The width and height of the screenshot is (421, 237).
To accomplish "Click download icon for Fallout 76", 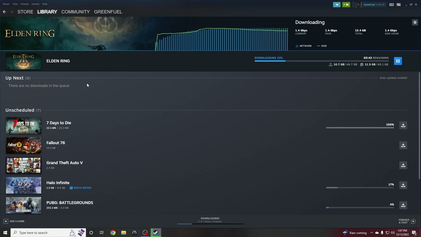I will click(x=403, y=145).
